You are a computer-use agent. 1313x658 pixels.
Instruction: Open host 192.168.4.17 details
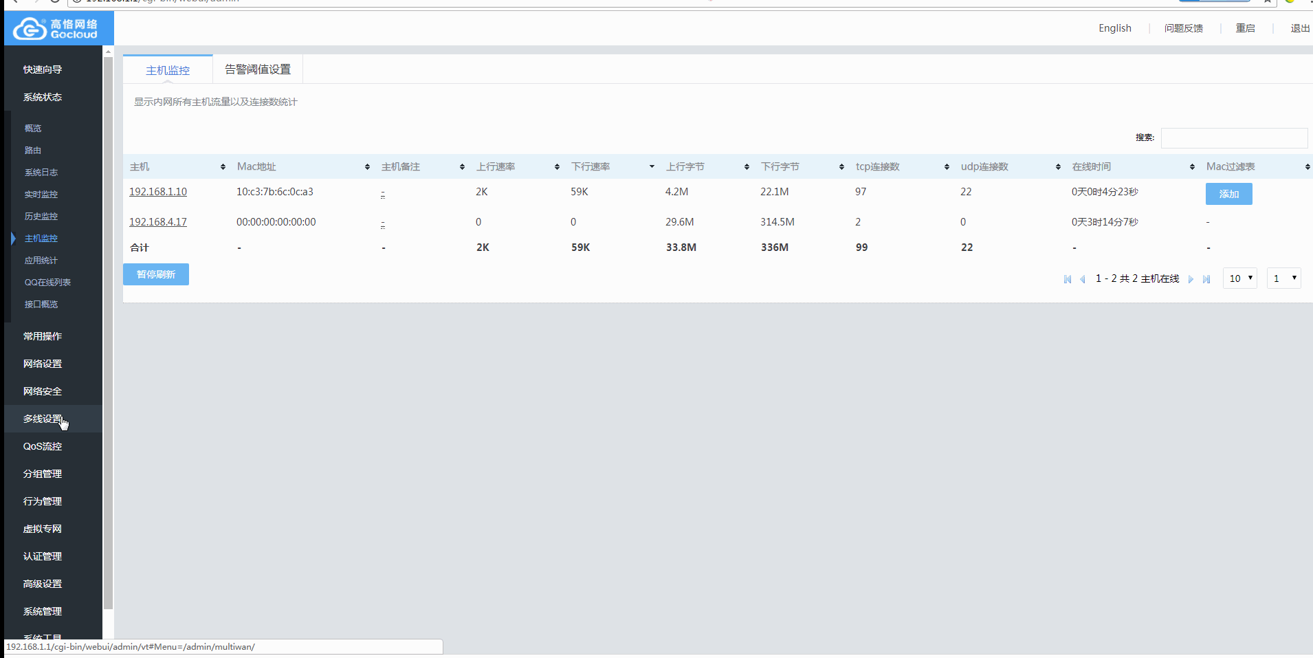point(158,222)
